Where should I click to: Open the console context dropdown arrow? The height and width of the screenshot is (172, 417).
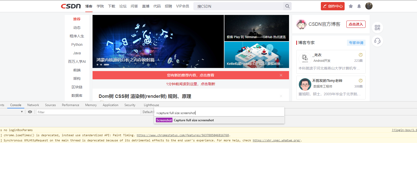(22, 112)
